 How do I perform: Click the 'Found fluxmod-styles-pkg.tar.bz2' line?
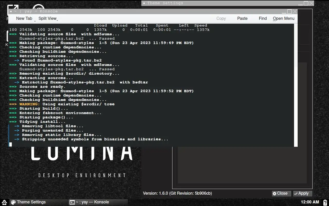point(58,60)
